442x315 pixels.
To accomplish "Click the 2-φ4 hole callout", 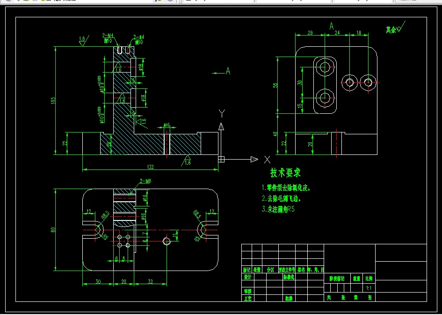I will coord(139,37).
